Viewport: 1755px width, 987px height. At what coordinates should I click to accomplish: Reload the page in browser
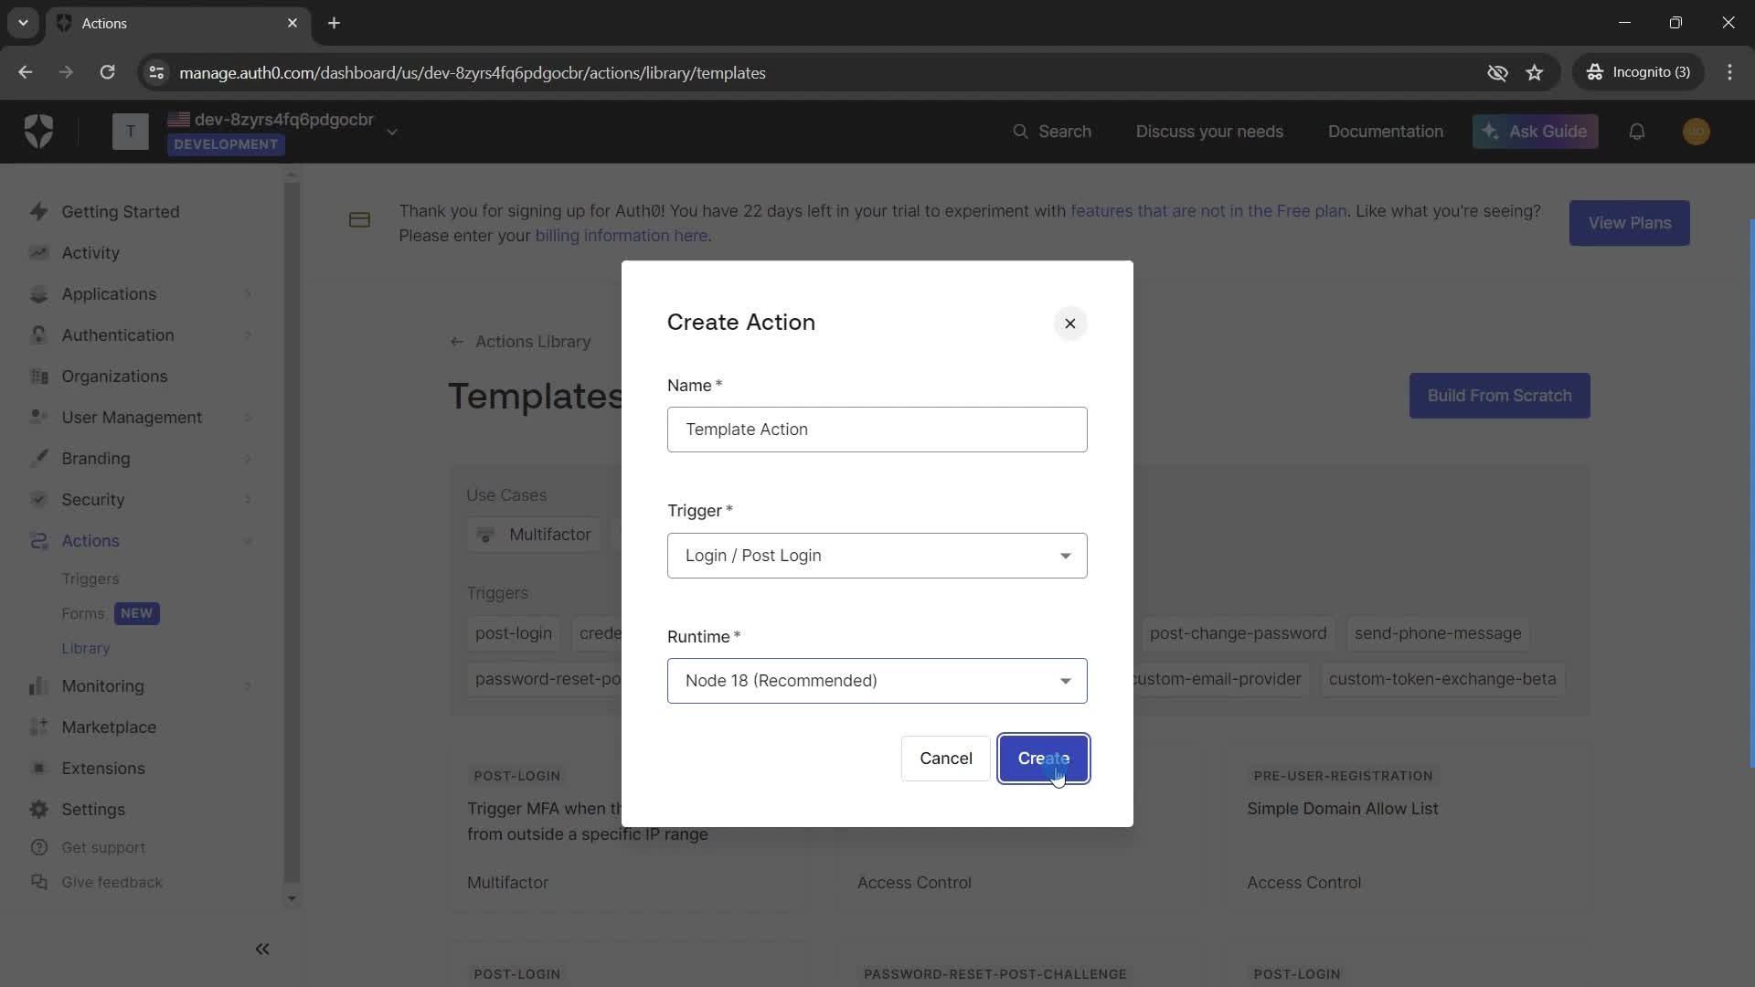coord(107,72)
